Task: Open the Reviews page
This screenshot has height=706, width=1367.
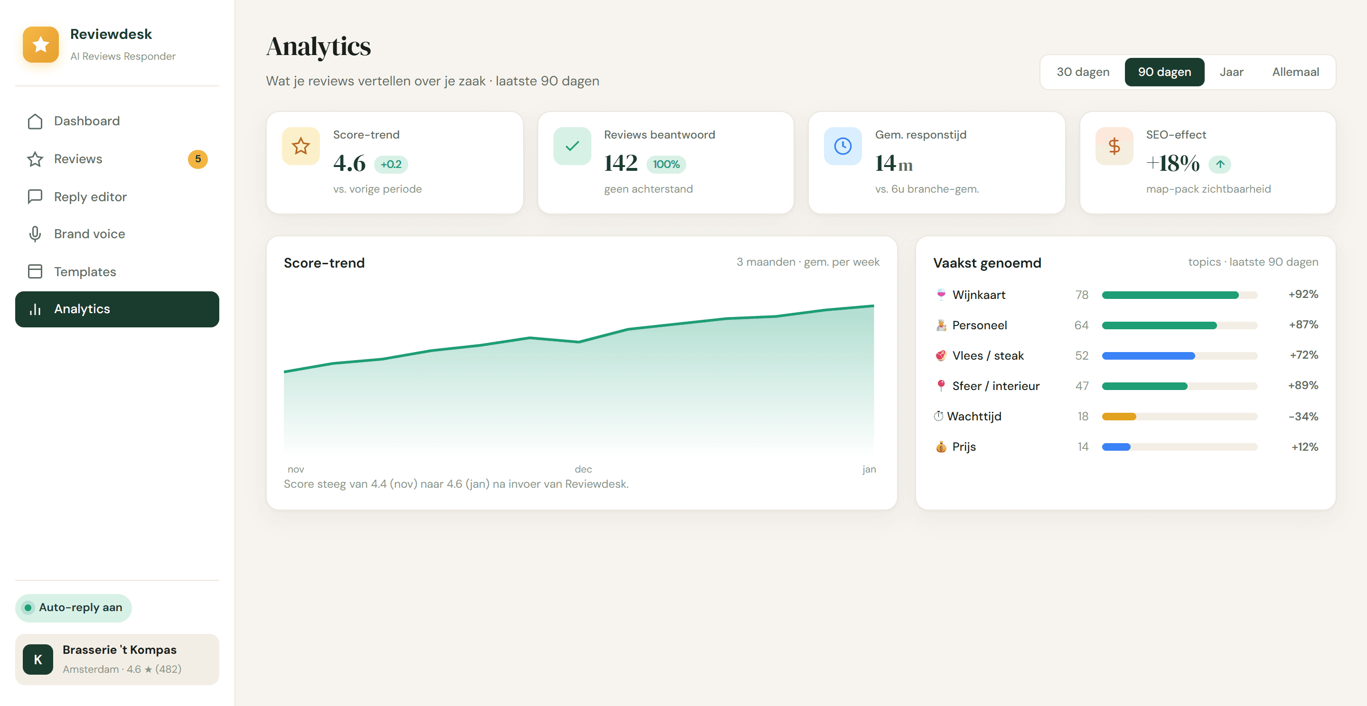Action: 117,159
